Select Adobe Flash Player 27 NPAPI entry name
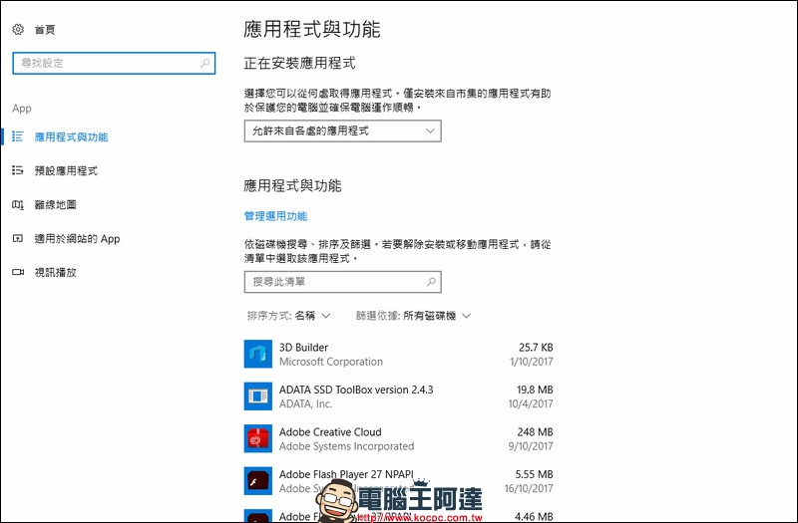 tap(346, 475)
